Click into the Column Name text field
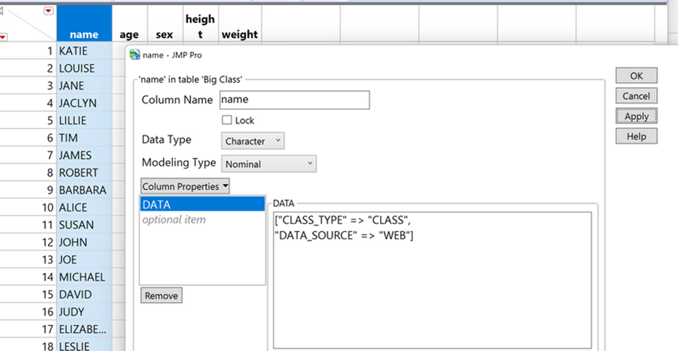 [x=295, y=100]
